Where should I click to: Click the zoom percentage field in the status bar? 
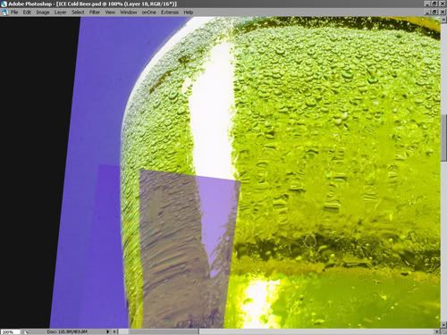[x=10, y=331]
